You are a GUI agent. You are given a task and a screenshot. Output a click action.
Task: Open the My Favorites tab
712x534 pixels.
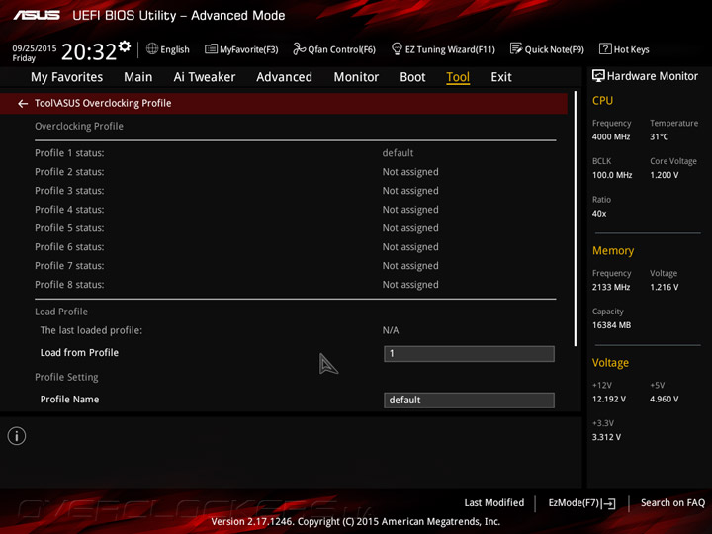(67, 77)
